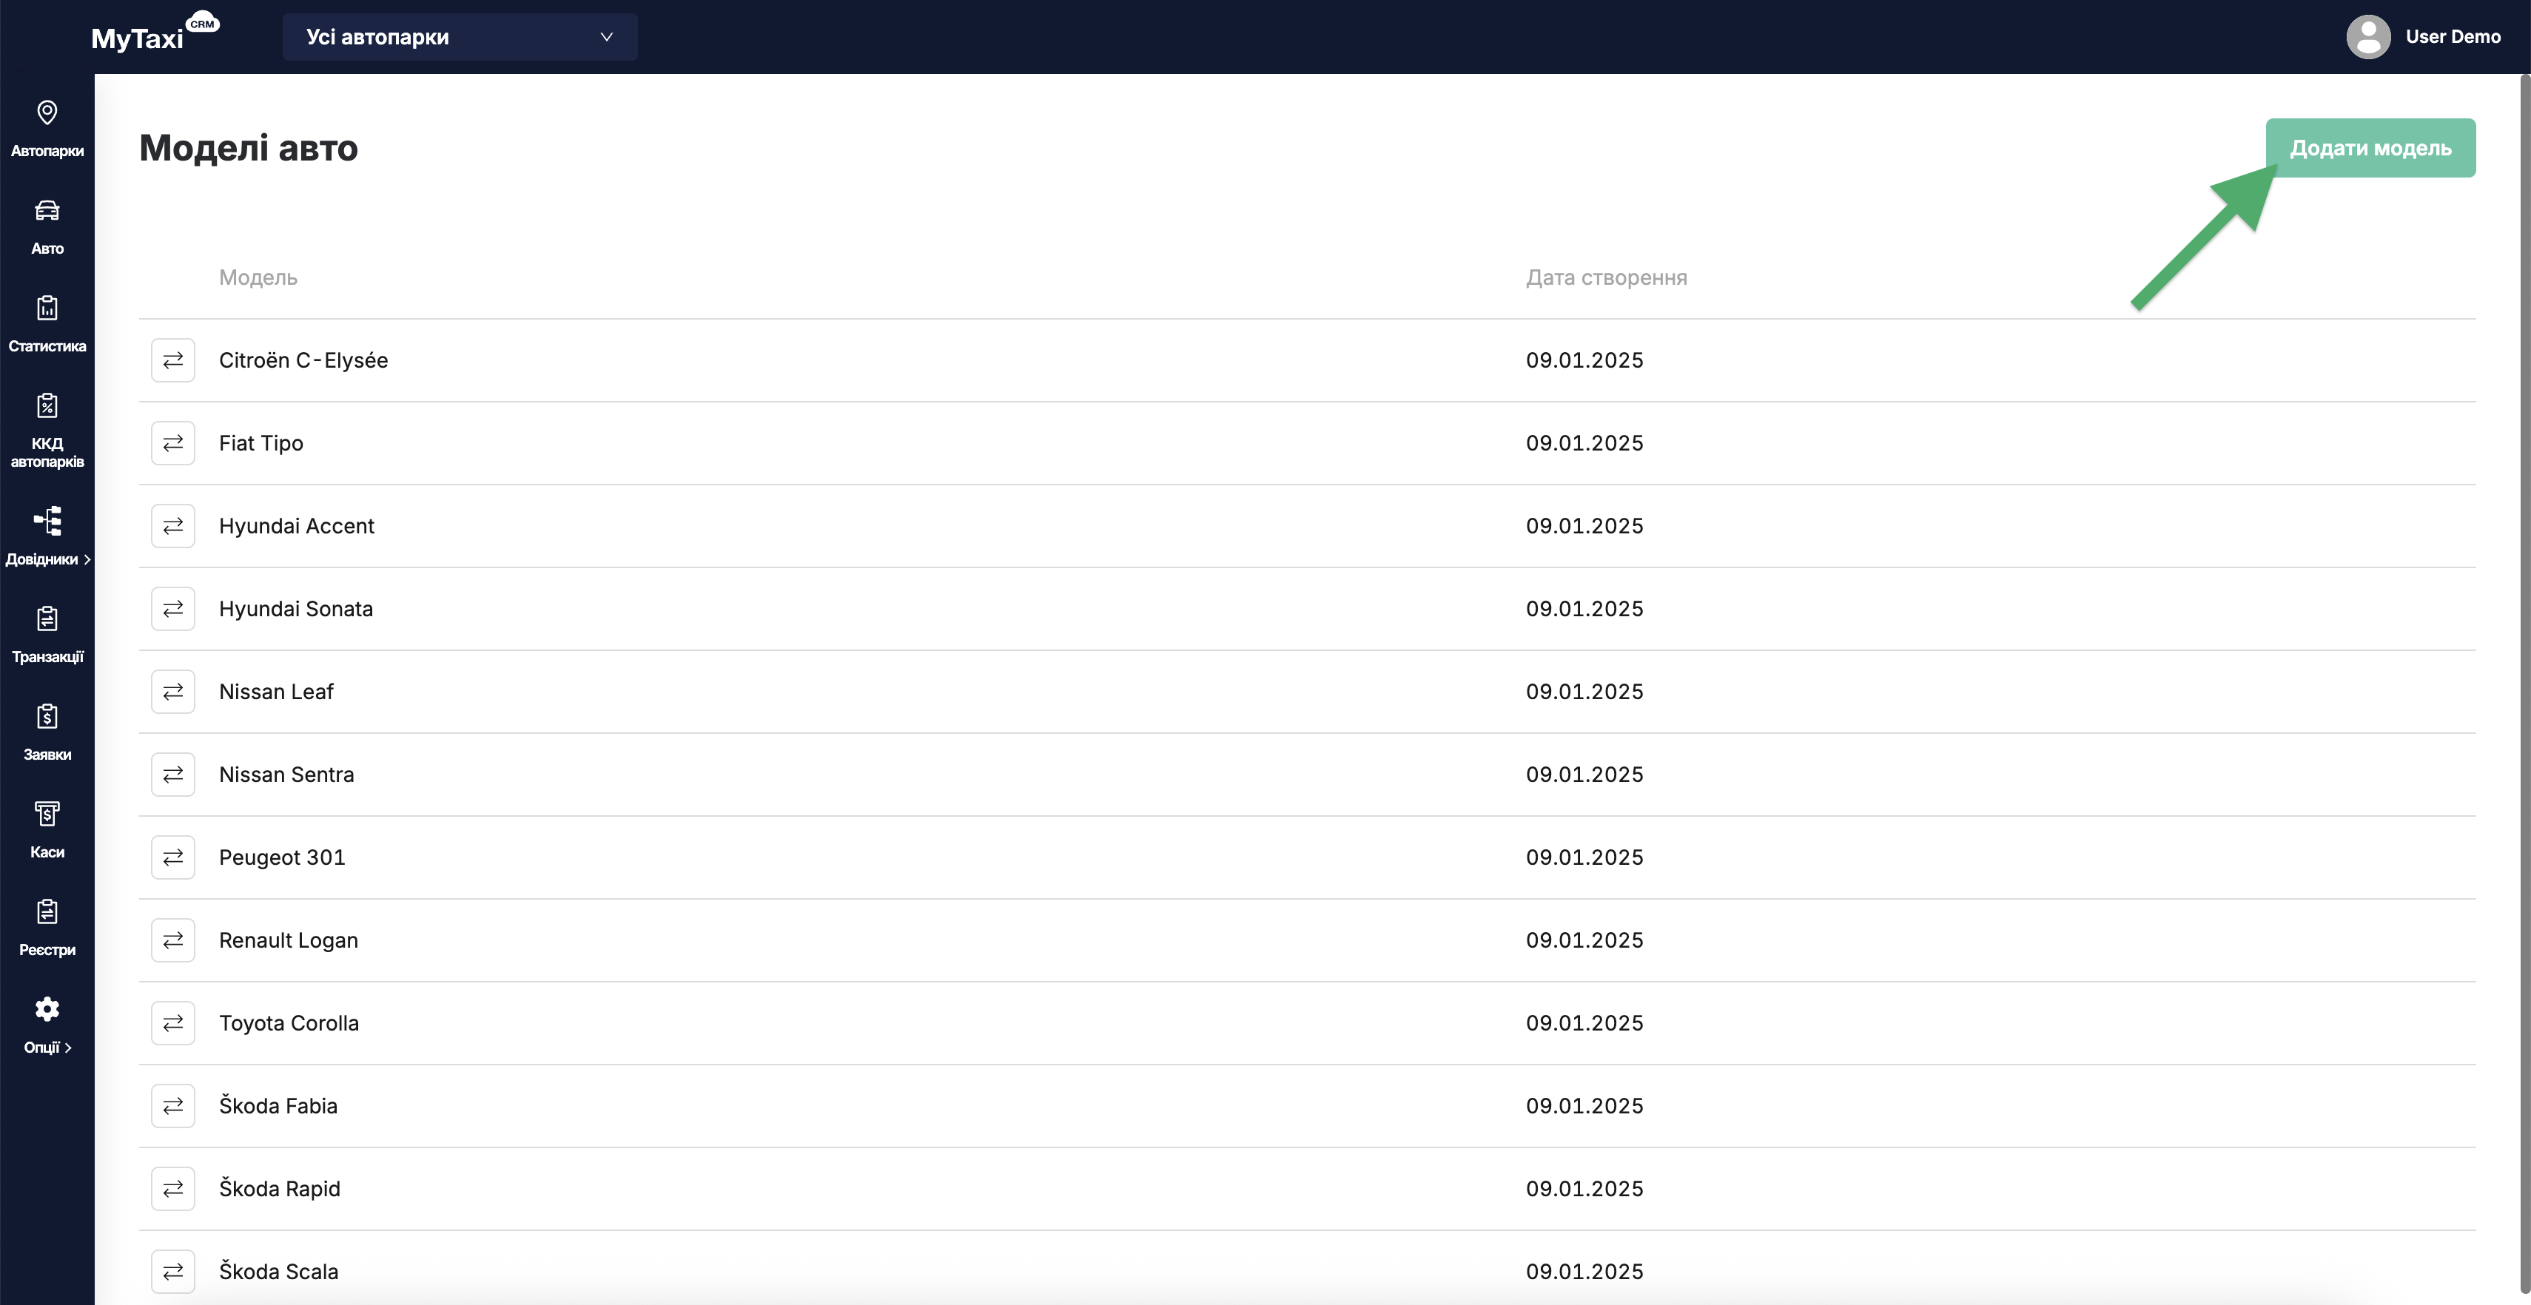This screenshot has width=2531, height=1305.
Task: Click swap icon for Peugeot 301
Action: [x=173, y=857]
